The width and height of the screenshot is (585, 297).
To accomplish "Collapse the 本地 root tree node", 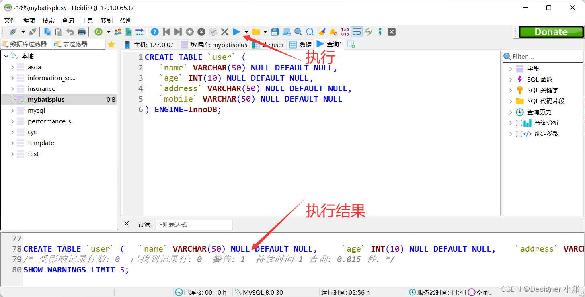I will pyautogui.click(x=6, y=56).
